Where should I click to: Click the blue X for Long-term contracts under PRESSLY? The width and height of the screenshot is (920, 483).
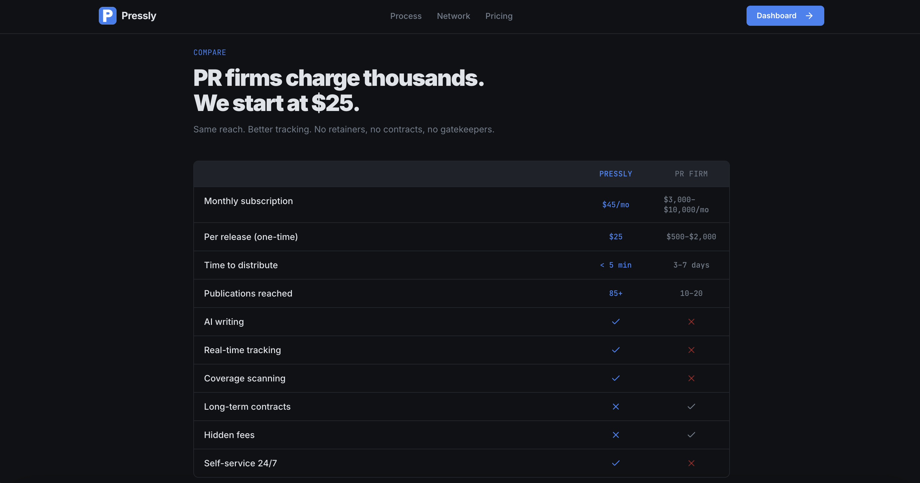615,406
